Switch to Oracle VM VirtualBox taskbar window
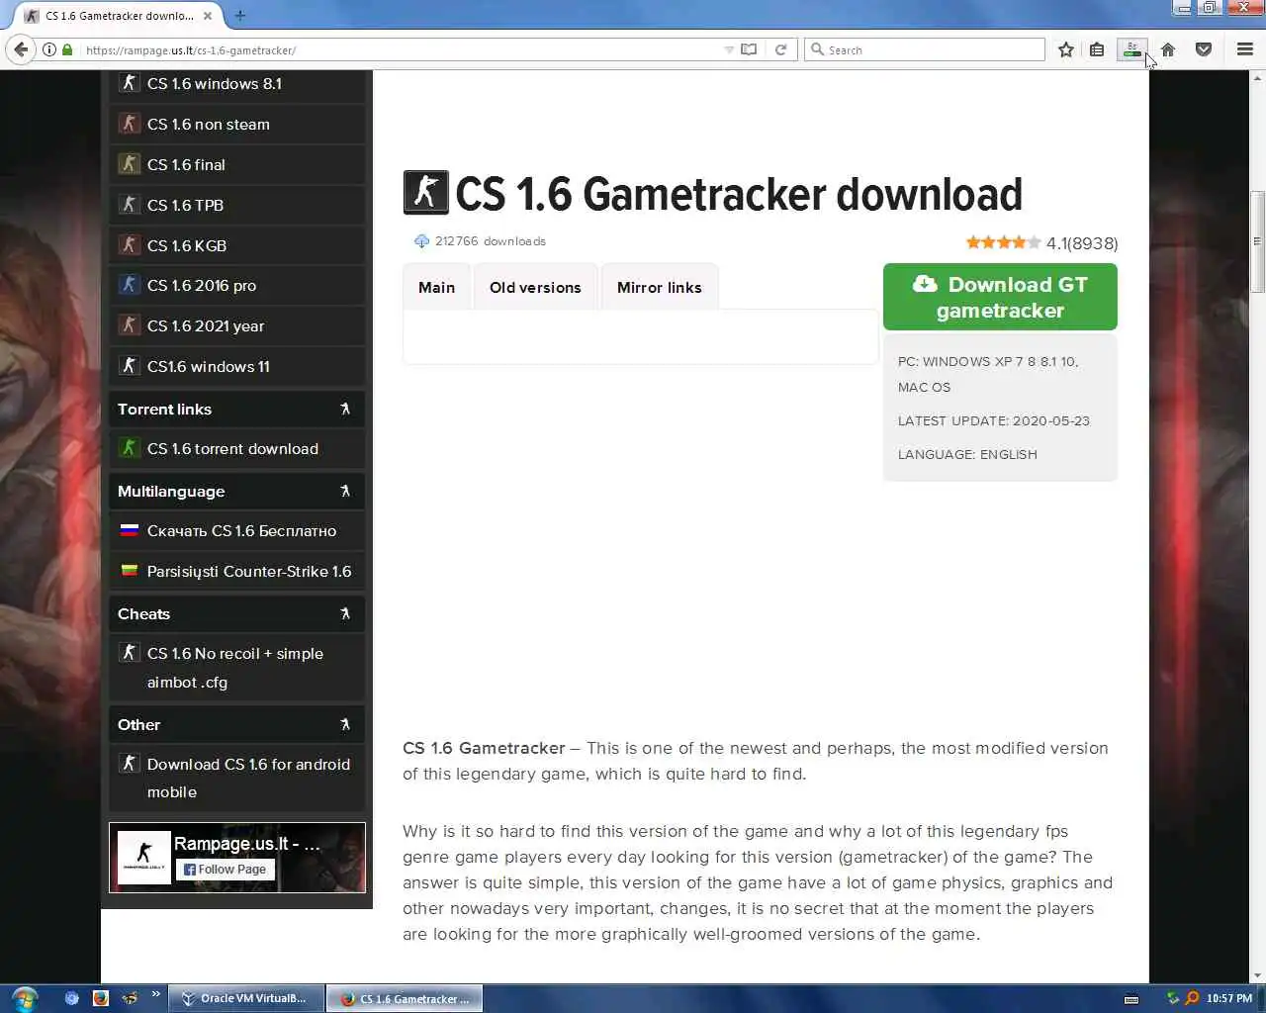This screenshot has width=1266, height=1013. (245, 999)
